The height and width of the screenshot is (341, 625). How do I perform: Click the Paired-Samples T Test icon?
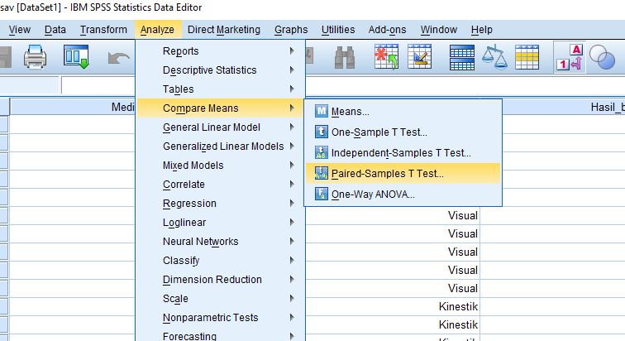tap(322, 173)
